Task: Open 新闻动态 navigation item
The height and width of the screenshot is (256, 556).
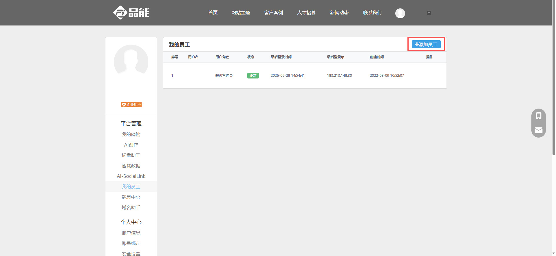Action: click(339, 13)
